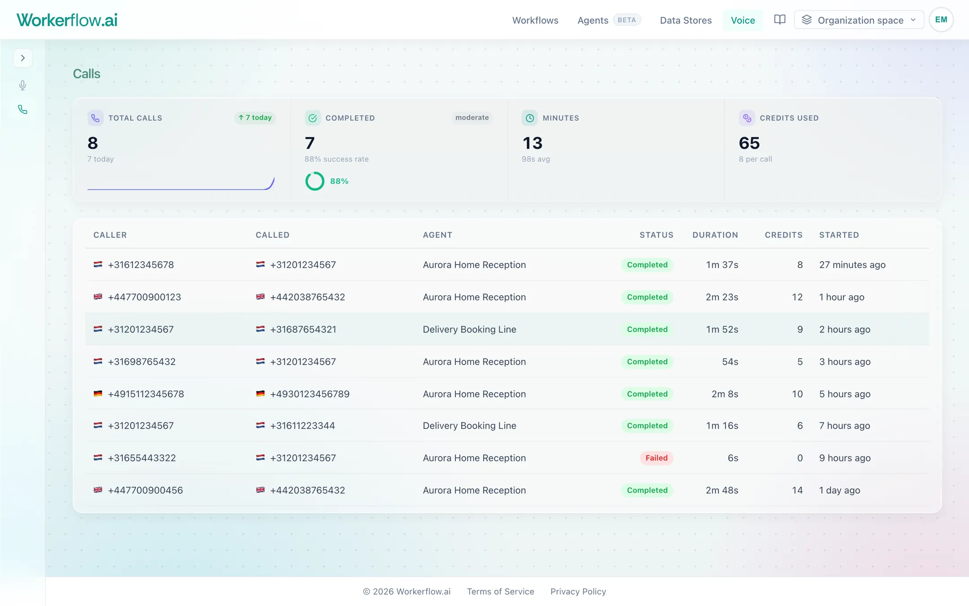
Task: Click the duration 2m 48s
Action: pos(722,490)
